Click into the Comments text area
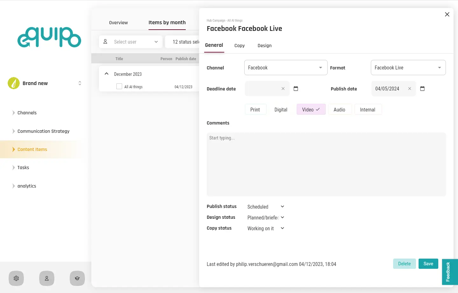The height and width of the screenshot is (293, 458). tap(326, 164)
